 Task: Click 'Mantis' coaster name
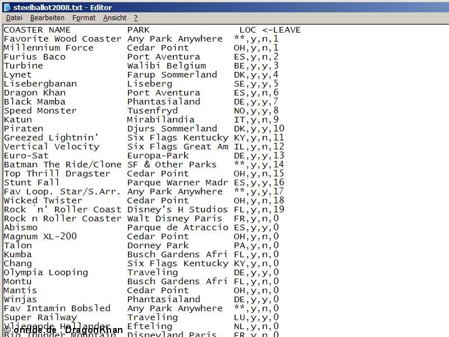click(x=21, y=290)
